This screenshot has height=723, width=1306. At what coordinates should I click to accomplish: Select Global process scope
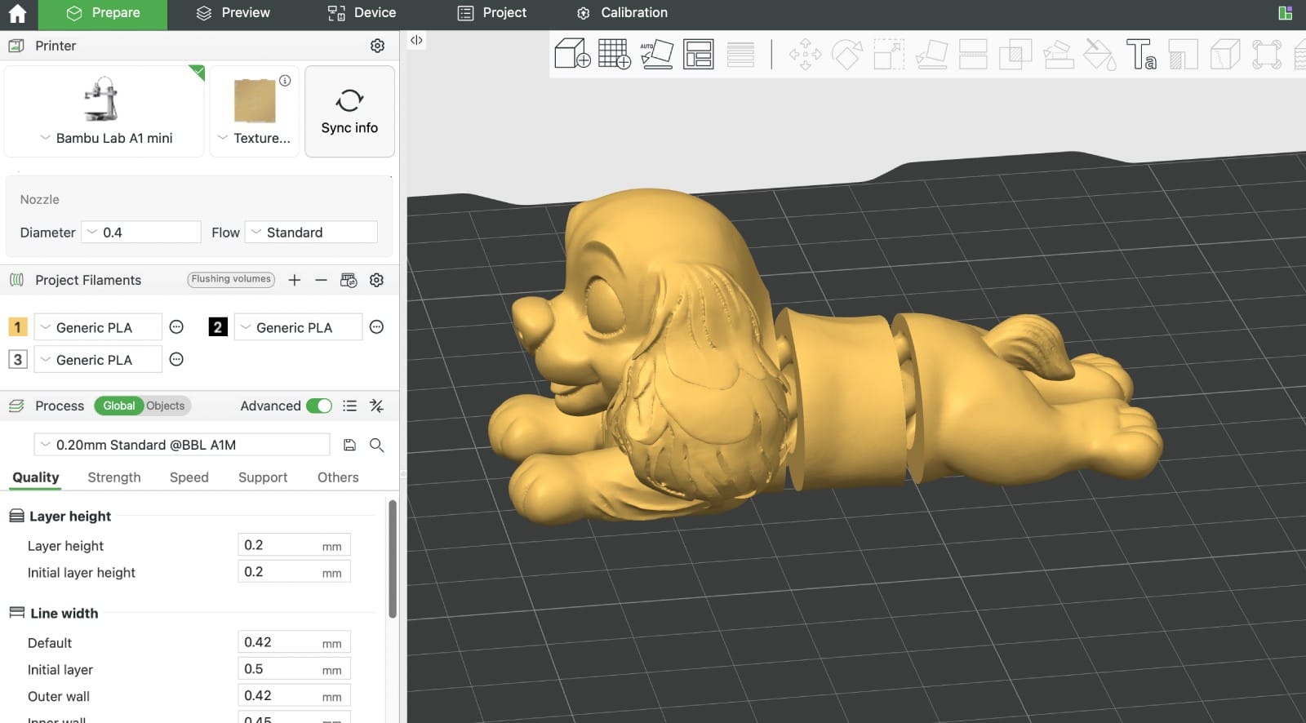(x=118, y=406)
